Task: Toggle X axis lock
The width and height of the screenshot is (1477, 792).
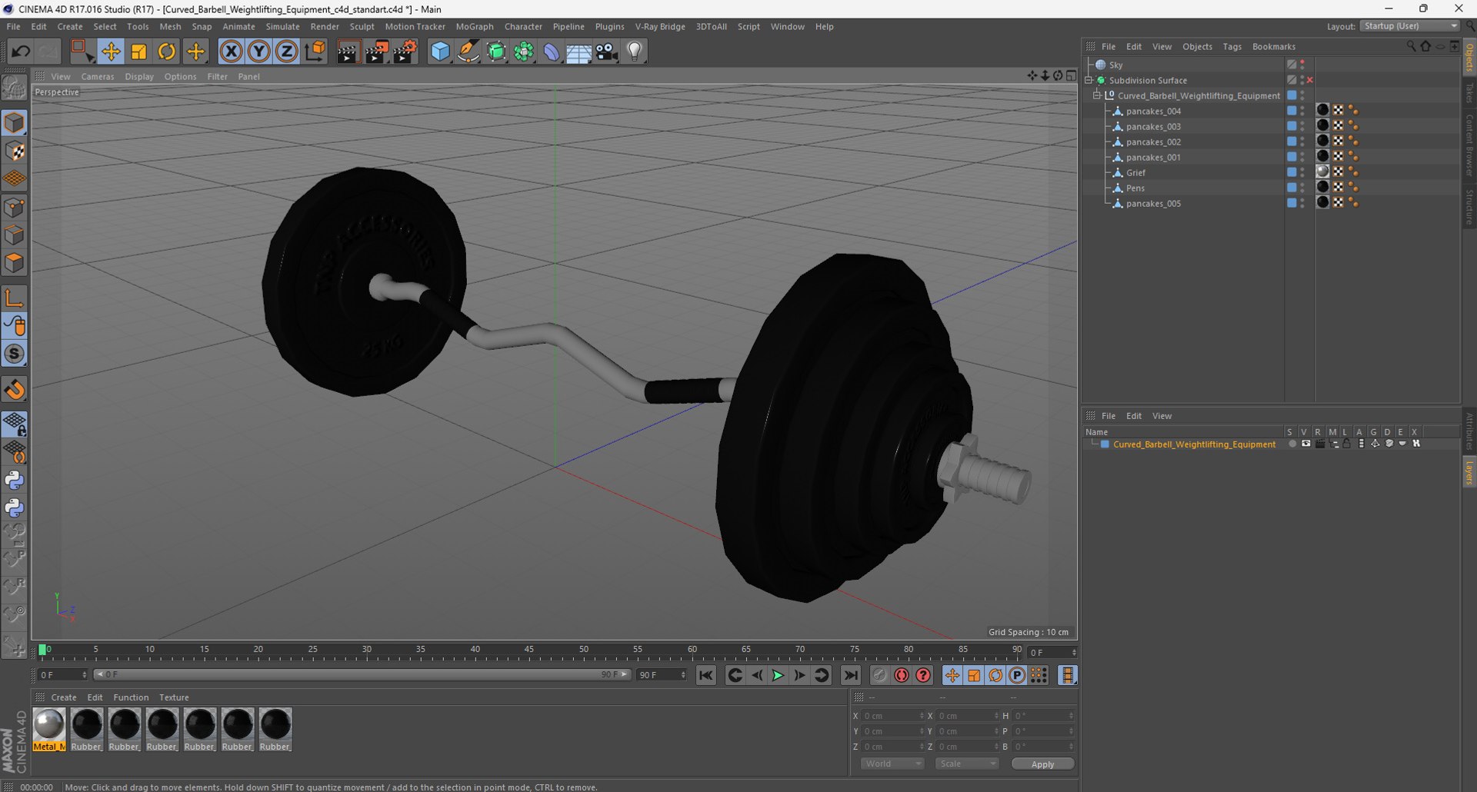Action: (231, 52)
